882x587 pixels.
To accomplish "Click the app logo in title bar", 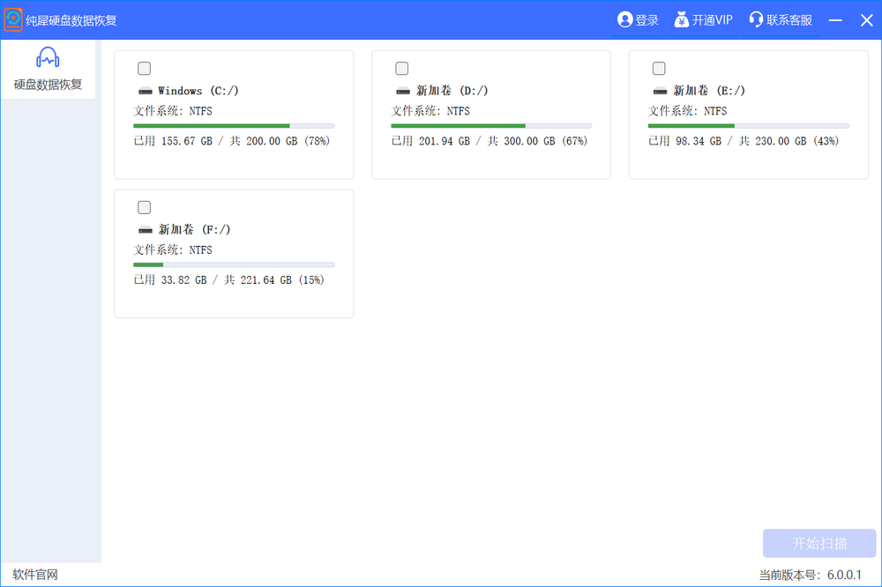I will (x=13, y=19).
